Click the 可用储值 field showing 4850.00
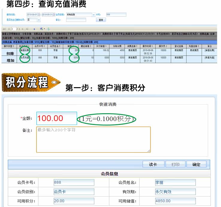Screen dimensions: 221x207 [x=175, y=201]
